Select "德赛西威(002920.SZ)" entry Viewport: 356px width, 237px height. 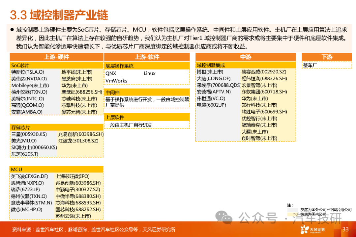[264, 72]
